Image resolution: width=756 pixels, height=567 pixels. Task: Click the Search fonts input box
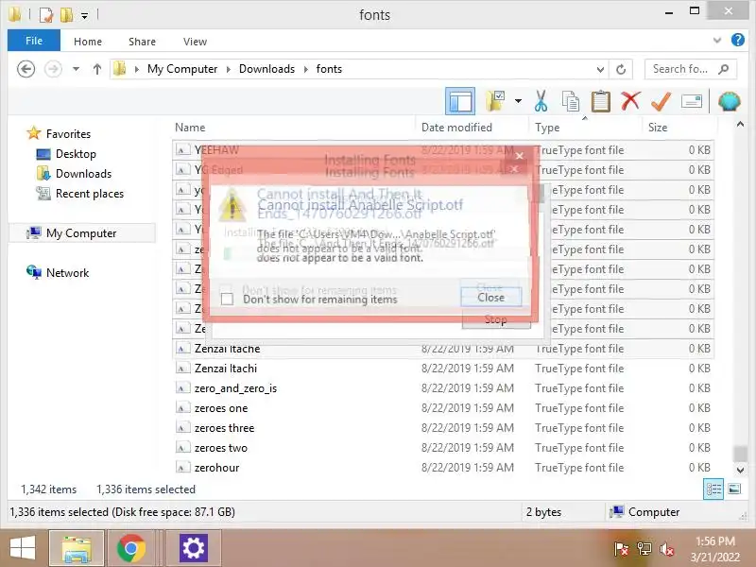[x=691, y=69]
